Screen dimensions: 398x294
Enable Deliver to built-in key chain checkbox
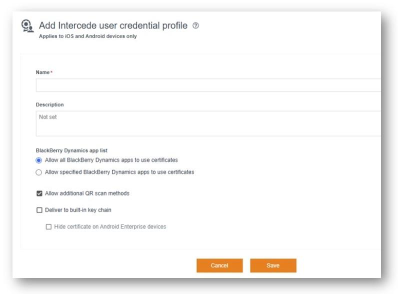click(x=39, y=210)
